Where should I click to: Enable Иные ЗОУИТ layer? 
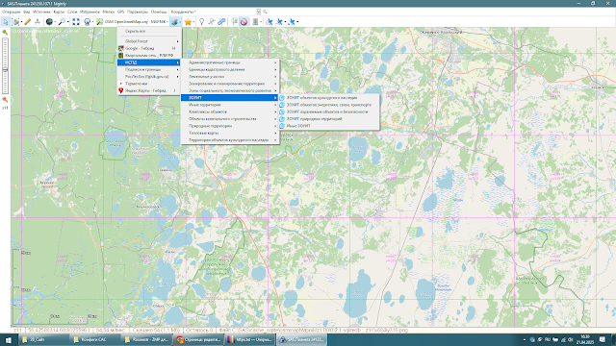pos(329,126)
